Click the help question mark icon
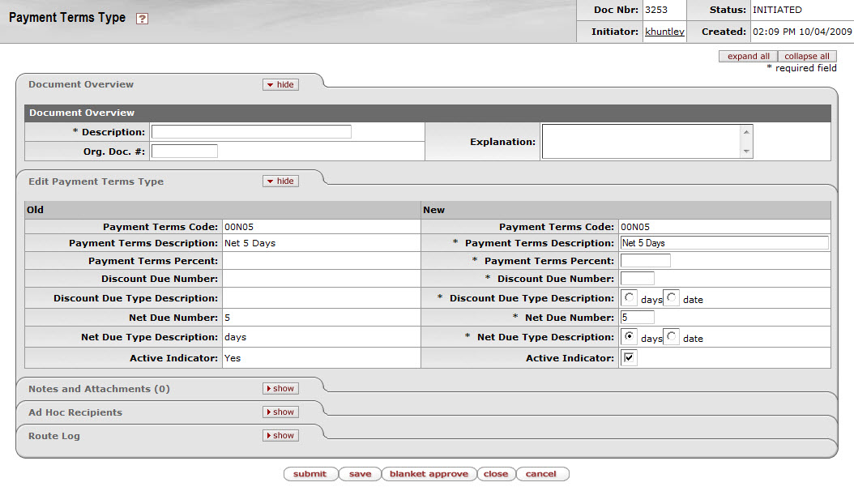Image resolution: width=854 pixels, height=491 pixels. (x=142, y=19)
